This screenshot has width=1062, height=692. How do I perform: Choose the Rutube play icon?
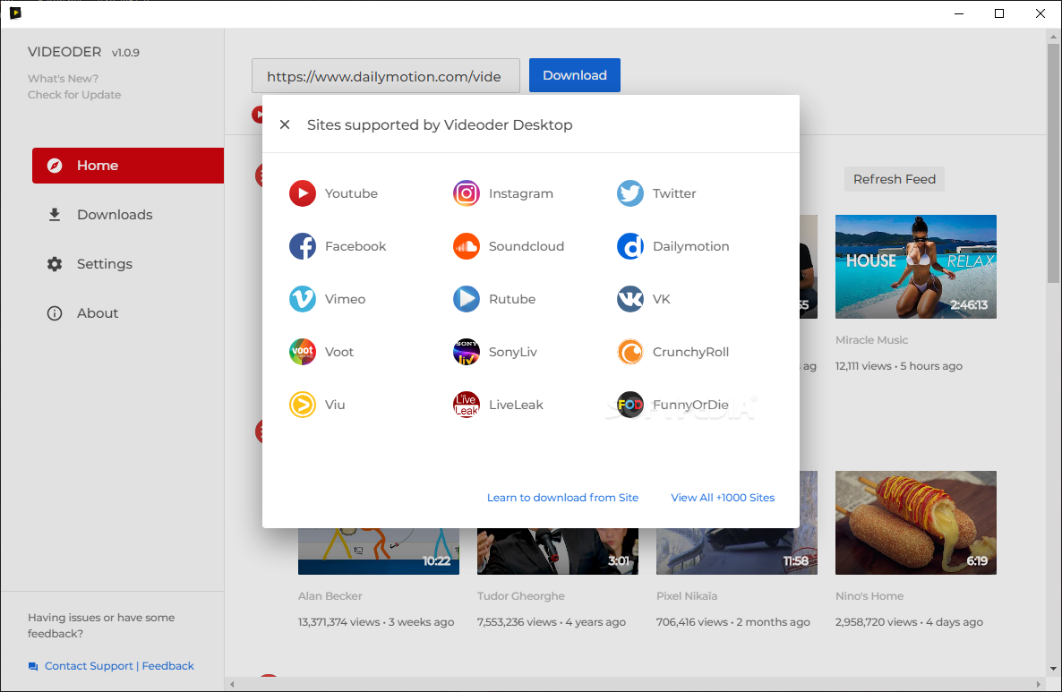point(466,299)
